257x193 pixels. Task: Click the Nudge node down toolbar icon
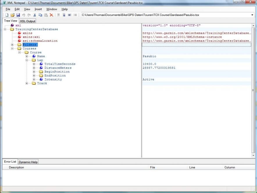[x=64, y=15]
